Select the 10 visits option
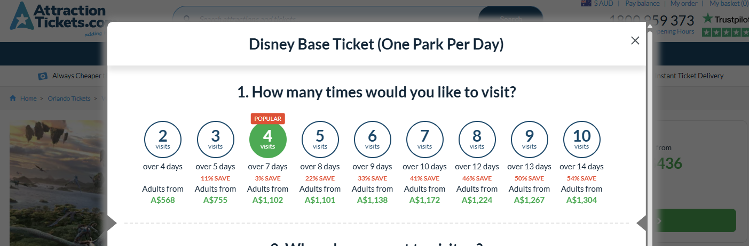Screen dimensions: 749x246 [581, 140]
